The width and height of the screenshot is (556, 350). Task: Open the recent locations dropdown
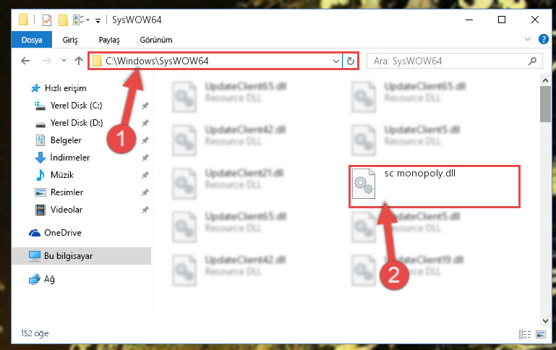(x=64, y=61)
